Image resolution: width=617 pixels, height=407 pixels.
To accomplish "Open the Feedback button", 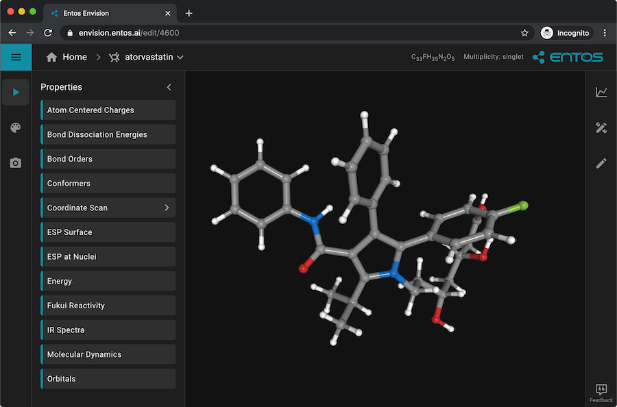I will pyautogui.click(x=601, y=393).
